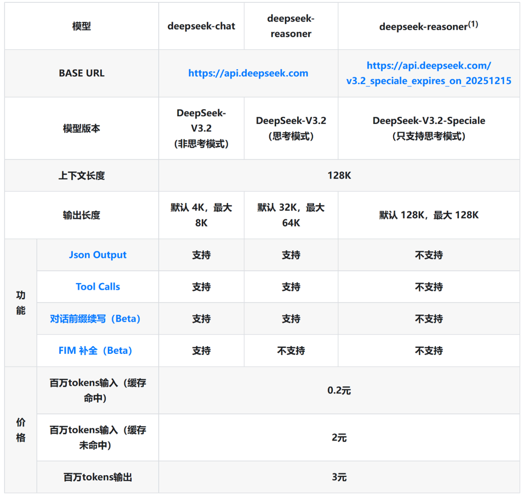Open the Tool Calls link
523x496 pixels.
coord(98,286)
